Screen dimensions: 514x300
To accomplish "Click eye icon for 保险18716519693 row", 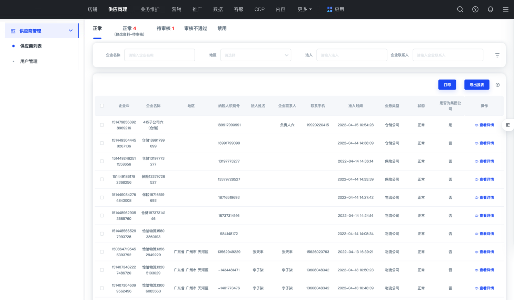I will click(476, 198).
